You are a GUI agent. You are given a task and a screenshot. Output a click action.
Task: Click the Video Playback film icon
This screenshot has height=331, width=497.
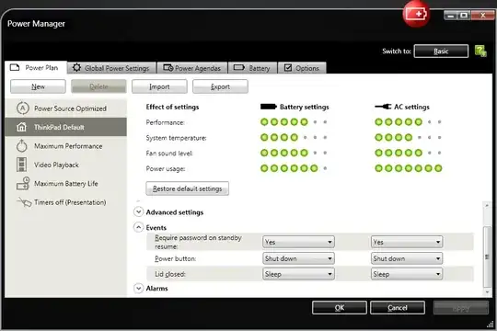tap(21, 165)
